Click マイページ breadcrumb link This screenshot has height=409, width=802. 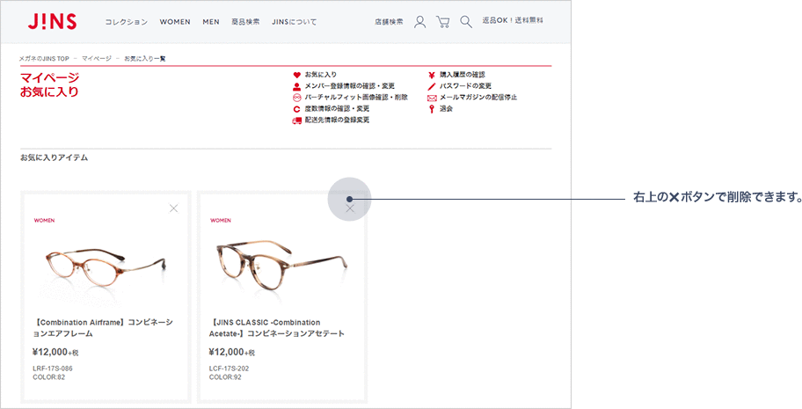point(97,59)
